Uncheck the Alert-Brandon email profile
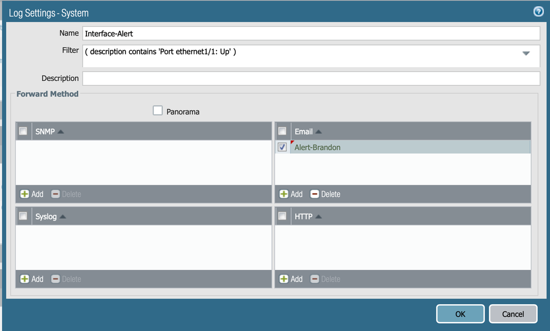The height and width of the screenshot is (331, 550). click(x=282, y=147)
